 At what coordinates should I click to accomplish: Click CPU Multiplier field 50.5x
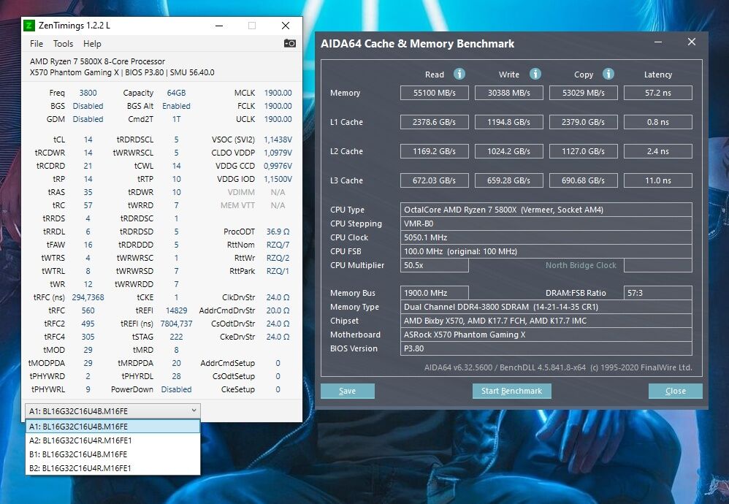[x=434, y=265]
